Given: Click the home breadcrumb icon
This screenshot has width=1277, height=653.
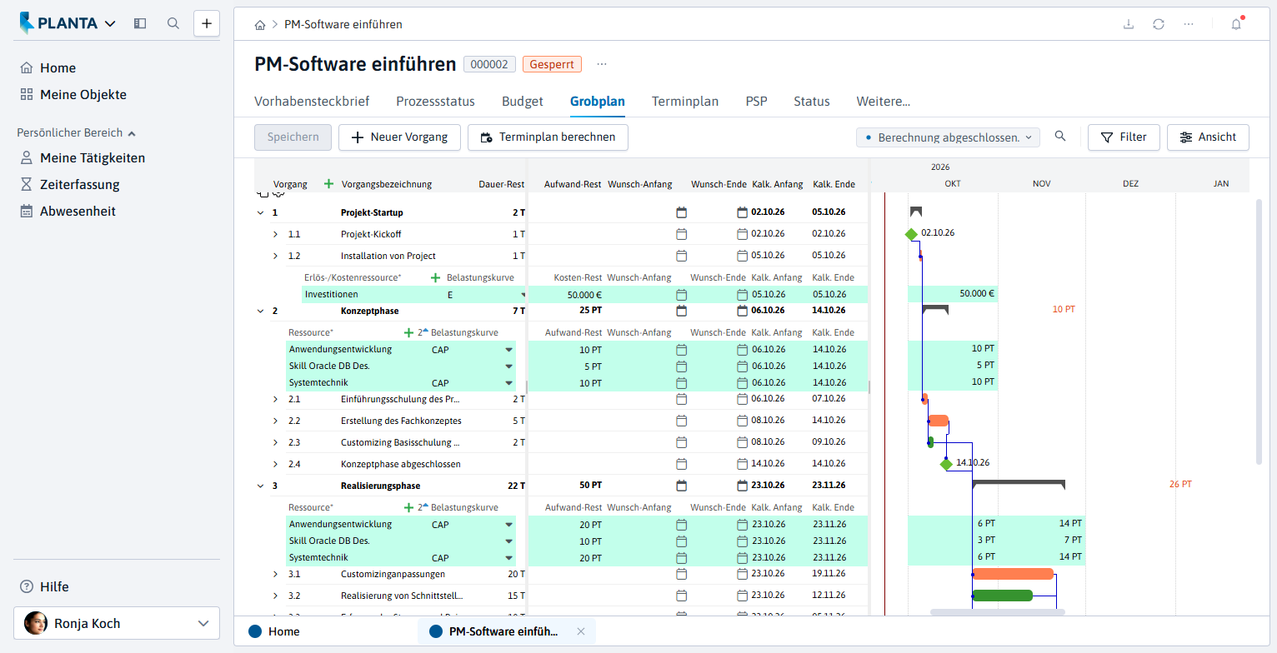Looking at the screenshot, I should click(x=260, y=25).
